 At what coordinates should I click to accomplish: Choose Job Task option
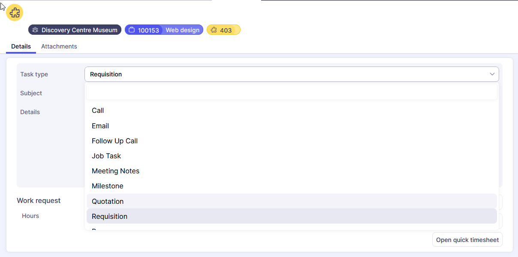tap(106, 156)
